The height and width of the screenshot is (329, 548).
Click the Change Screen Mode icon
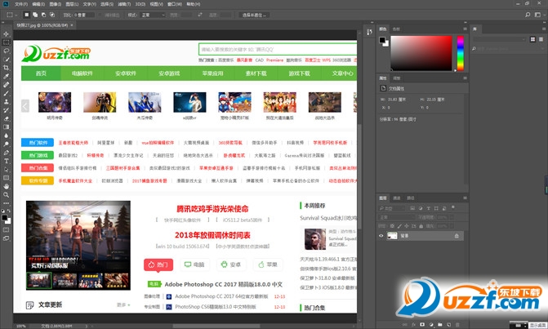(6, 238)
